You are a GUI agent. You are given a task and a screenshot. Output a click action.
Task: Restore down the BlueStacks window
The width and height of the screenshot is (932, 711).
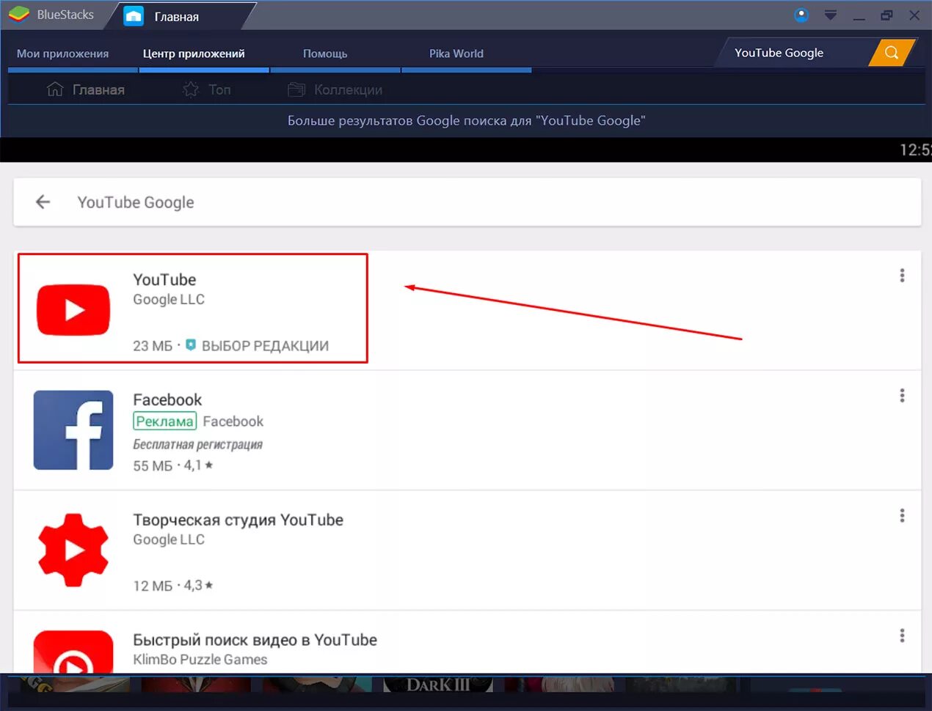coord(887,15)
